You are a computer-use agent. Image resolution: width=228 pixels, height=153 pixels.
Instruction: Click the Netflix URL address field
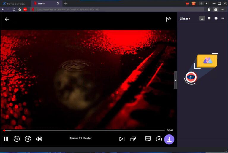pyautogui.click(x=119, y=9)
